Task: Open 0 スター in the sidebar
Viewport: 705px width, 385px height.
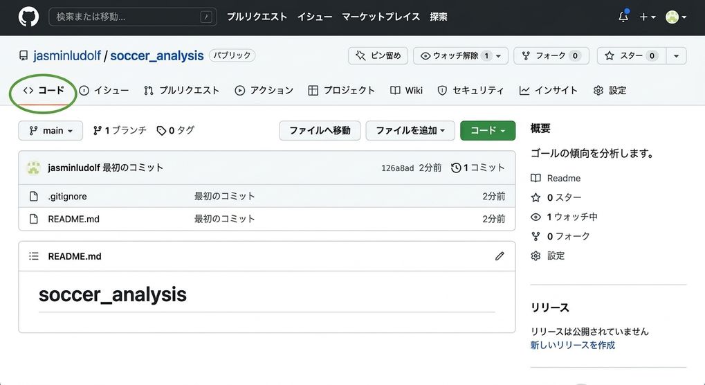Action: coord(556,197)
